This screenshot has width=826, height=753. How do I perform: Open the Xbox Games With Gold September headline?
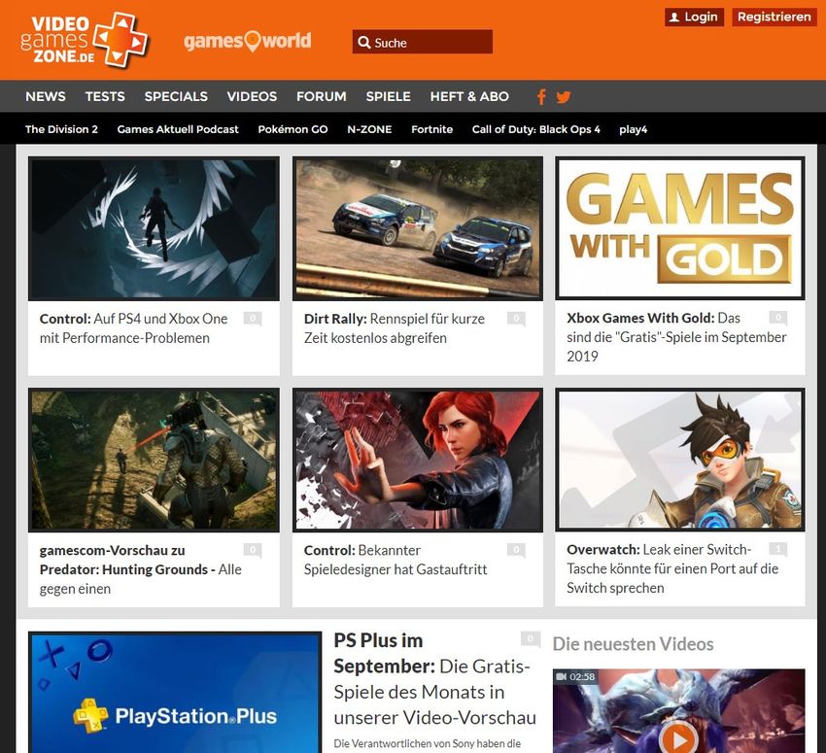pos(677,337)
